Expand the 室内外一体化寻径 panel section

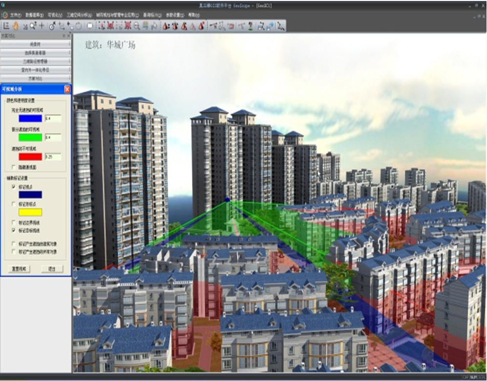36,70
